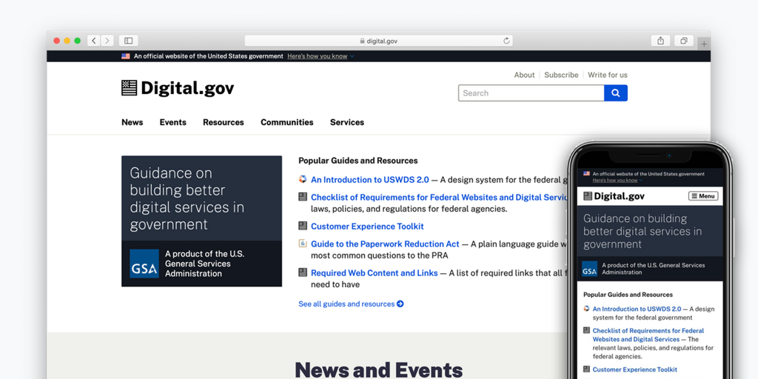Open the About link in the header
758x379 pixels.
524,75
